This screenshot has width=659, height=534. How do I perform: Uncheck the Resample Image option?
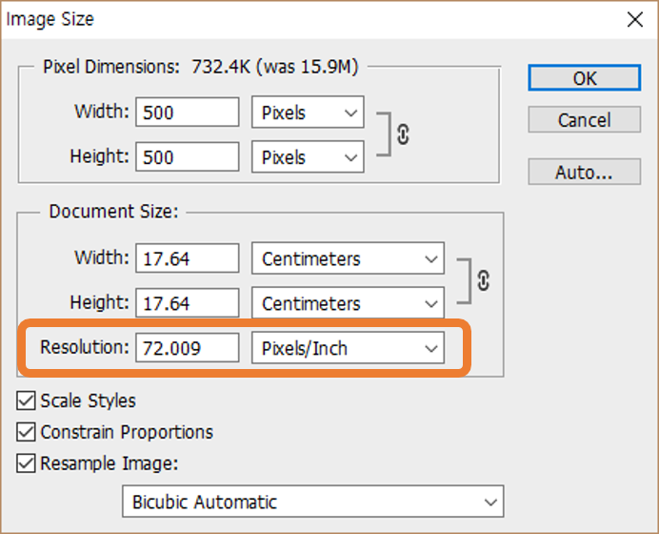pos(27,463)
